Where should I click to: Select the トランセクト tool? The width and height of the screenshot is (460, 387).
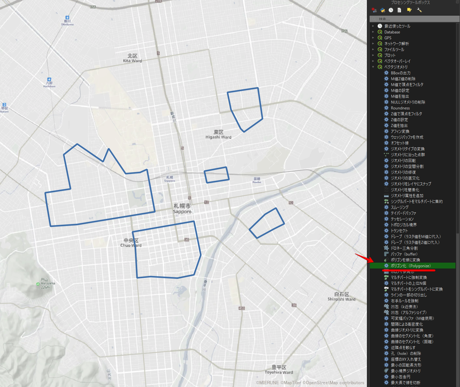pos(399,231)
